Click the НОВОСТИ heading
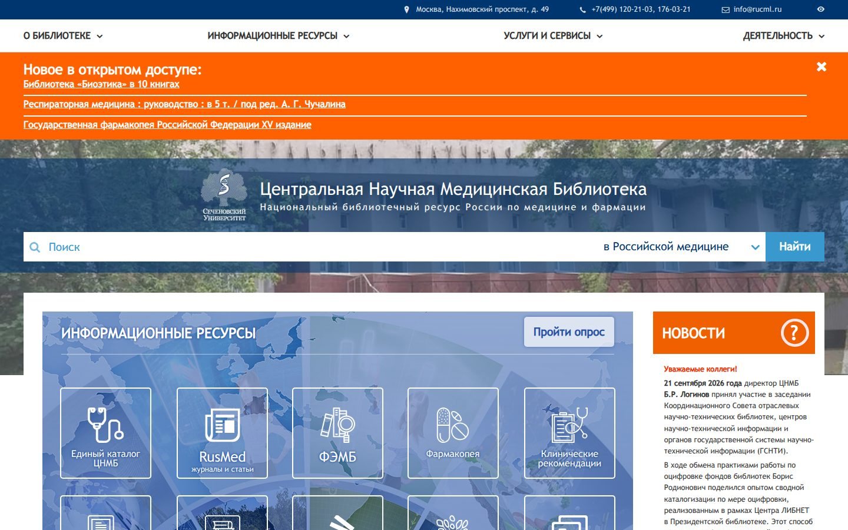848x530 pixels. (694, 333)
